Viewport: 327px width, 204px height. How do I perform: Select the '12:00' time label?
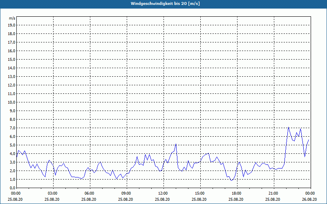[162, 193]
